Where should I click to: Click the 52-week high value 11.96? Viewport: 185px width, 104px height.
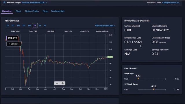(x=177, y=90)
